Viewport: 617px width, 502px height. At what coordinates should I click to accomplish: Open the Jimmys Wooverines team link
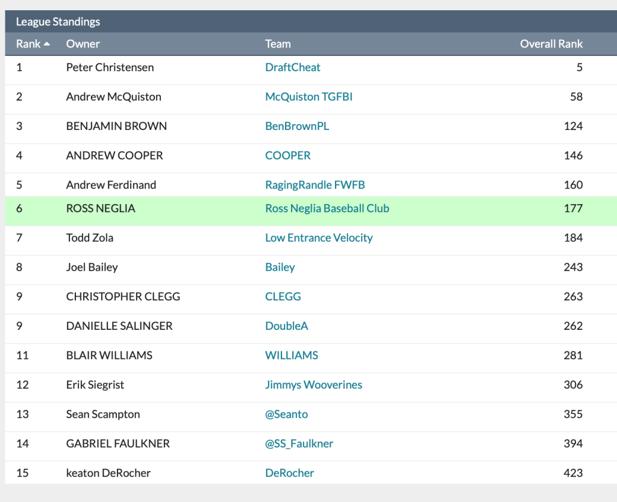pos(314,385)
